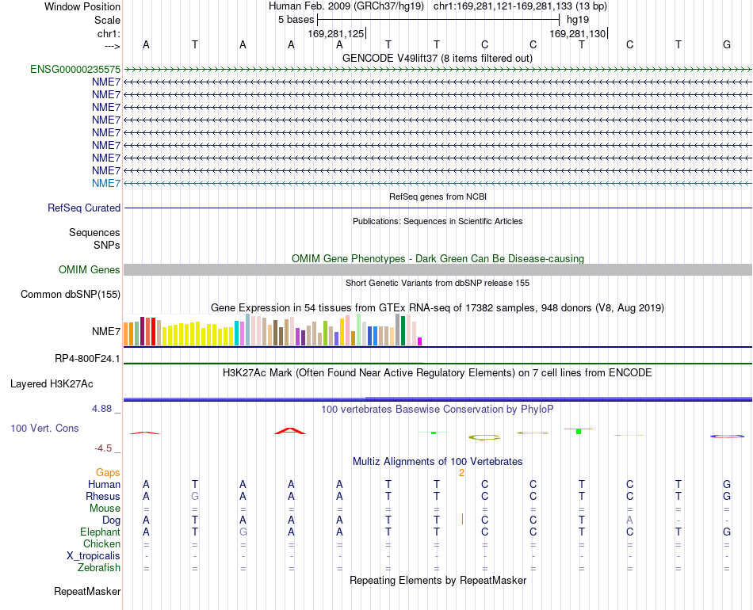Click the orange Dog insertion marker
The height and width of the screenshot is (610, 753).
point(462,519)
